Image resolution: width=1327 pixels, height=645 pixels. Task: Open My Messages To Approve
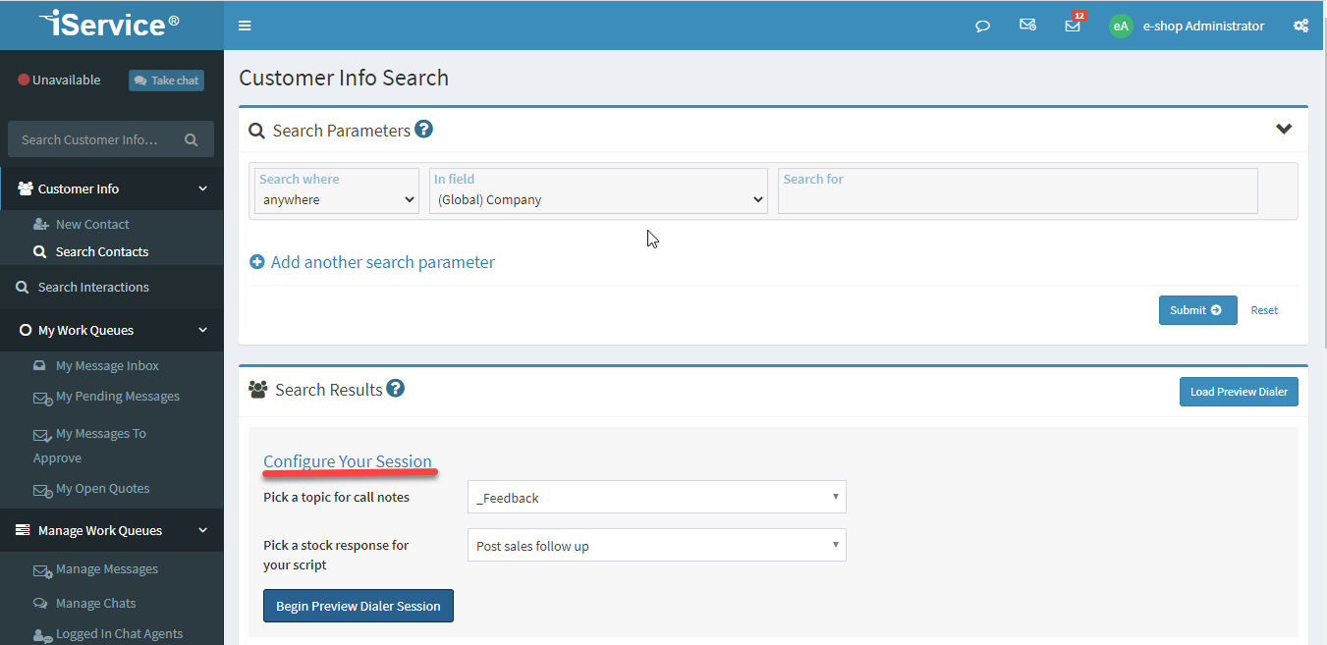(x=89, y=446)
